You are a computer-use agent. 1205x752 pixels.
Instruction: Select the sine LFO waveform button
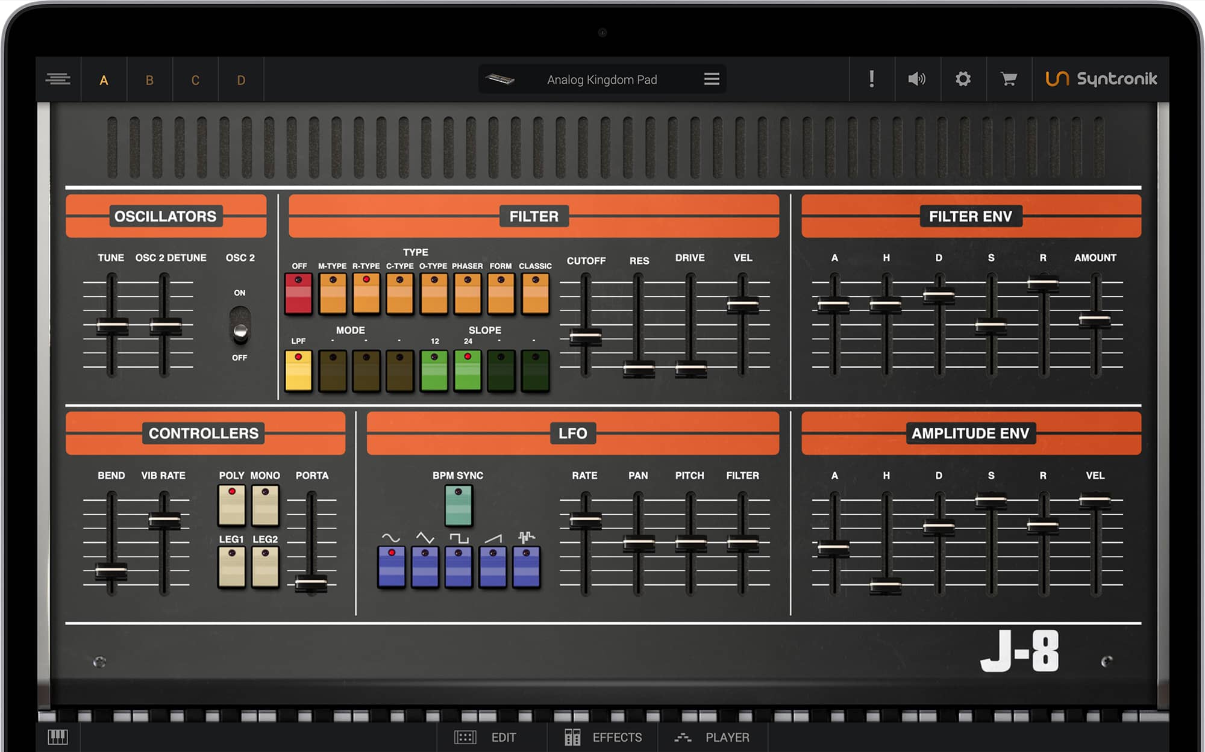click(392, 566)
